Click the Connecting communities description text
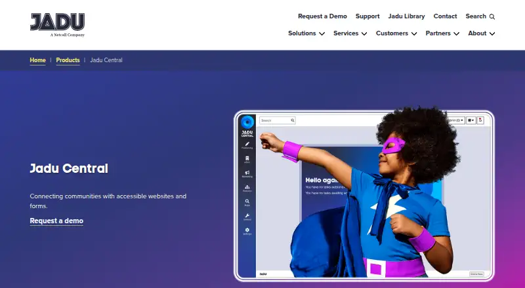Image resolution: width=525 pixels, height=288 pixels. pos(108,201)
